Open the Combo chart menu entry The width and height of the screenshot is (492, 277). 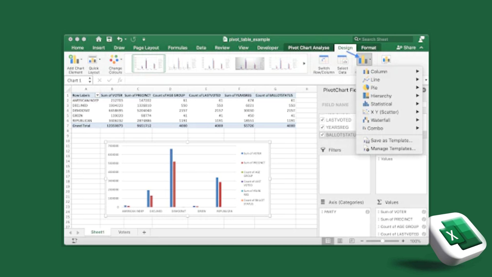tap(389, 128)
